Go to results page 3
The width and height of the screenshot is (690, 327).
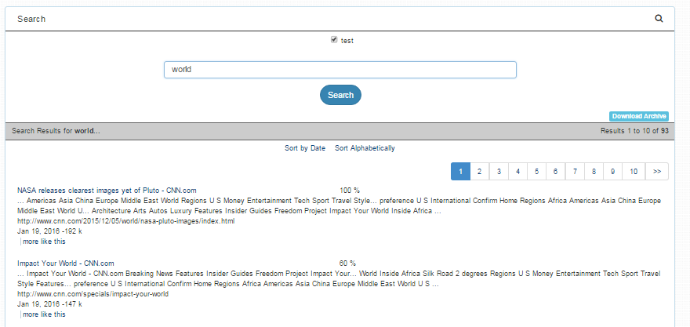tap(499, 171)
